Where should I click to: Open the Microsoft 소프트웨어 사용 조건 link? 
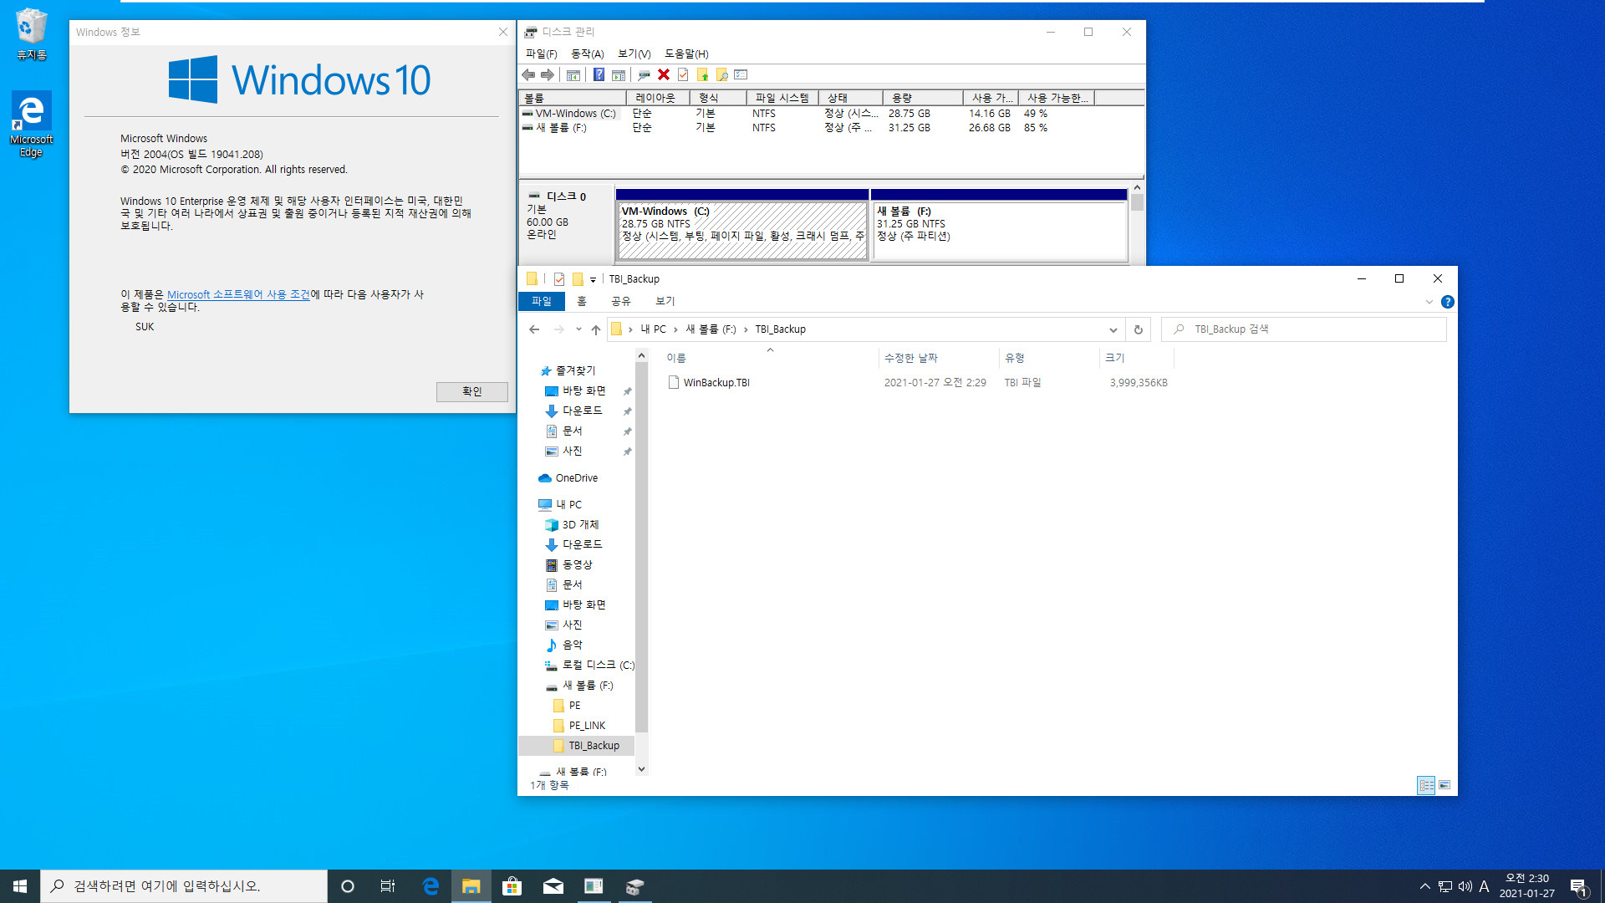[x=238, y=294]
